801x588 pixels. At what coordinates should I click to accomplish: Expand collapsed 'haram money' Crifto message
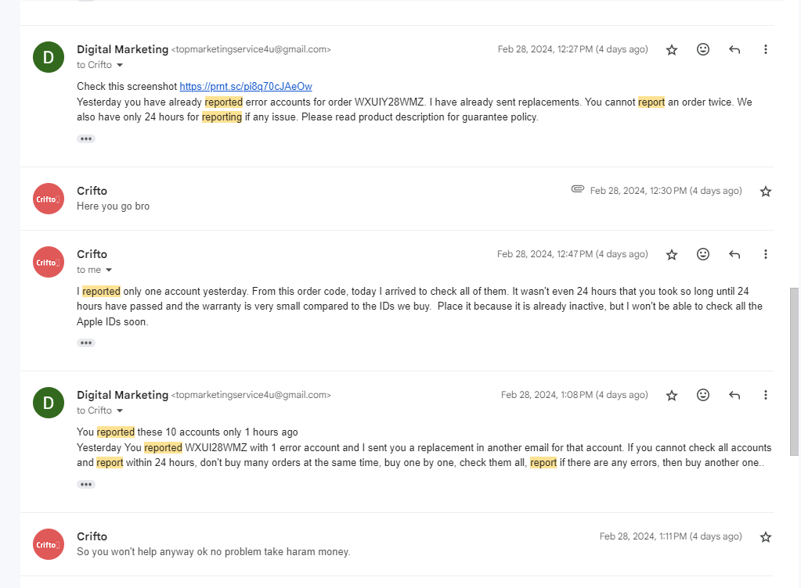(397, 544)
